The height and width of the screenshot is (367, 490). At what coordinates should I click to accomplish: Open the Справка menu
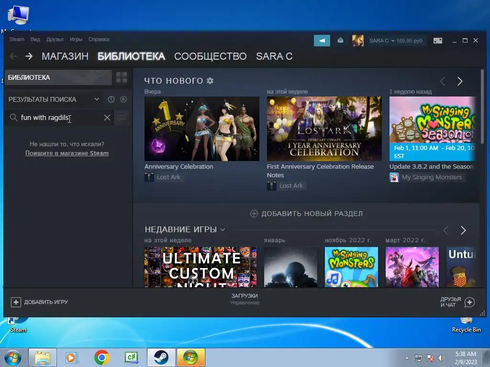click(99, 39)
